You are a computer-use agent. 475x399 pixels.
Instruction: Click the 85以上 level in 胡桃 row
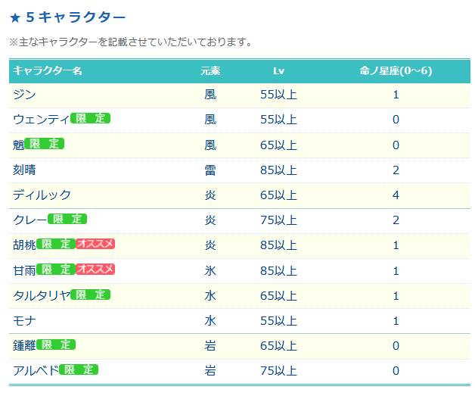click(x=278, y=245)
